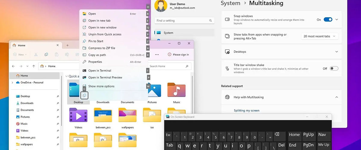Expand the Desktops settings section
The image size is (361, 150).
337,52
